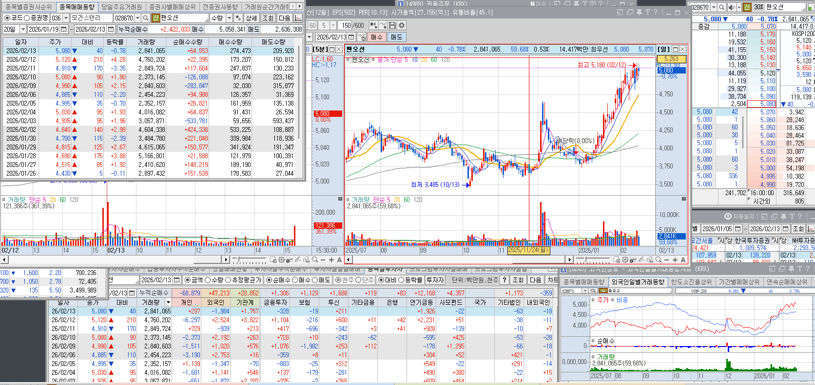Screen dimensions: 815x385
Task: Pin the chart window with the pushpin icon
Action: (639, 12)
